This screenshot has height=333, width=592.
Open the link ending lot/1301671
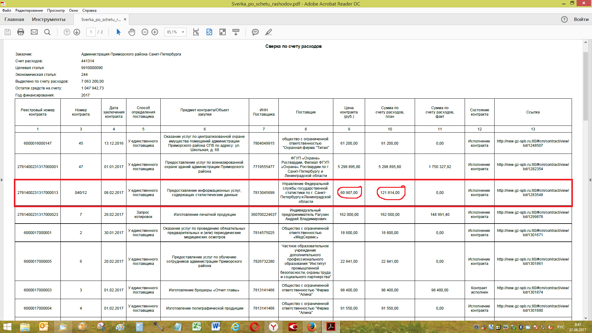[533, 233]
